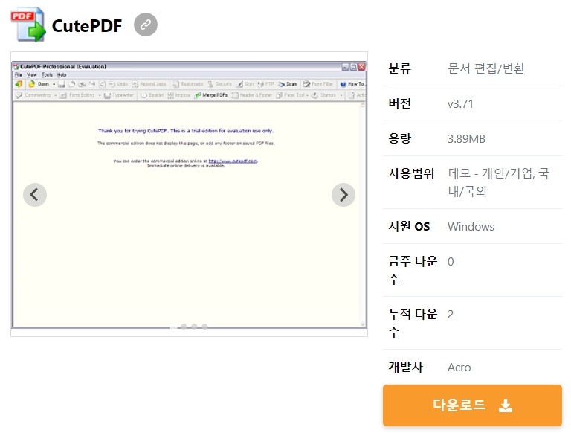Click the CutePDF logo icon
Viewport: 571px width, 433px height.
point(28,24)
